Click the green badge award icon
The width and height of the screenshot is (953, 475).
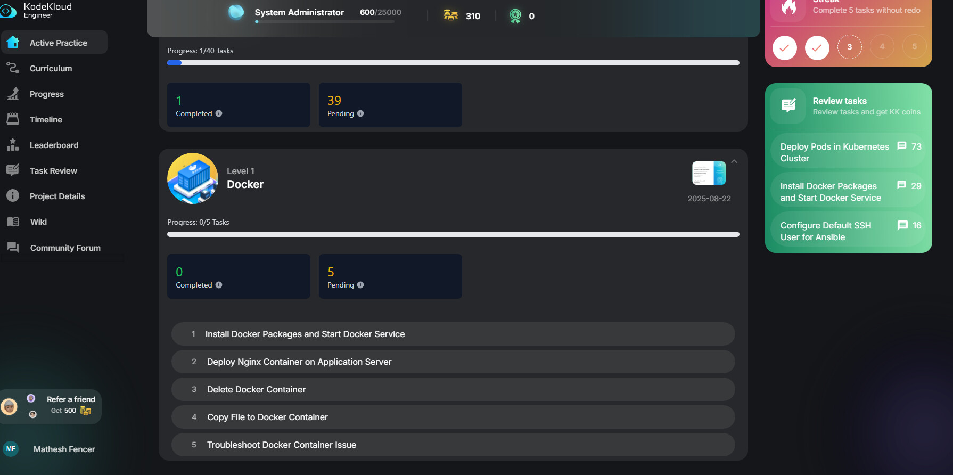[x=515, y=16]
